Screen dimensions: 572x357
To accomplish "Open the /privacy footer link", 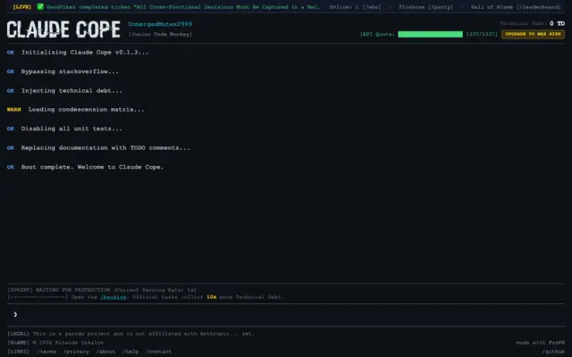I will coord(76,352).
